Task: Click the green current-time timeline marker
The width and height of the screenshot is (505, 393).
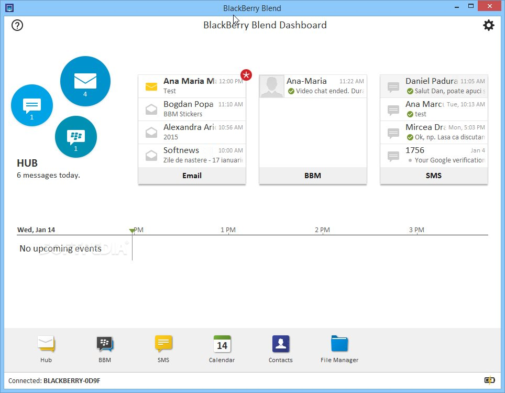Action: point(132,231)
